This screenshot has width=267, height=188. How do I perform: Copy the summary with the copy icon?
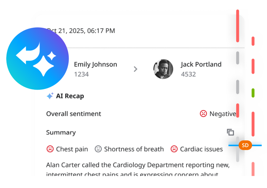230,132
